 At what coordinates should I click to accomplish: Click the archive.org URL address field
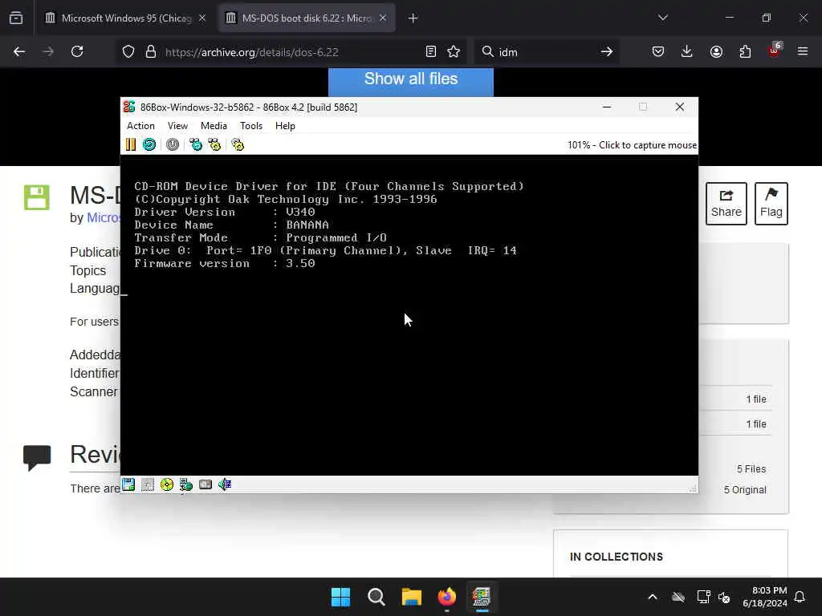pos(291,52)
